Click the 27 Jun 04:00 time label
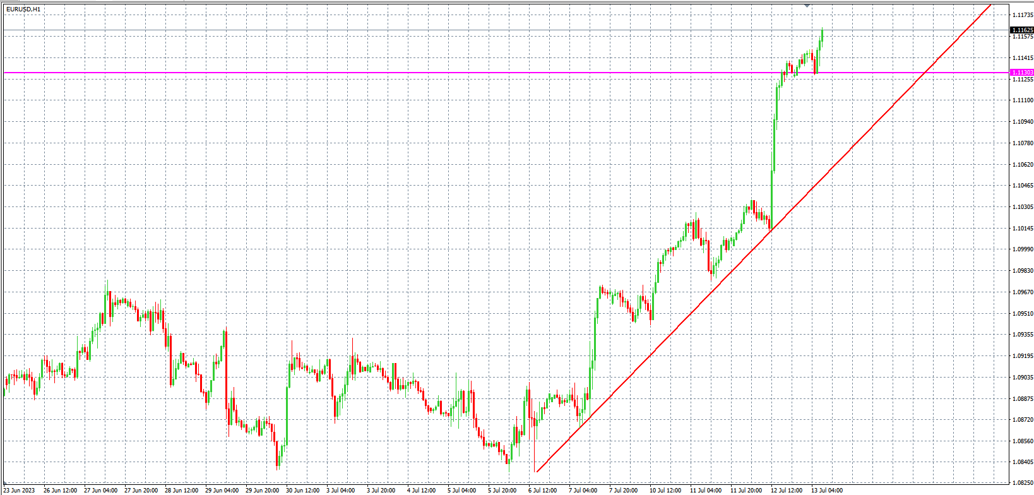 (x=100, y=490)
